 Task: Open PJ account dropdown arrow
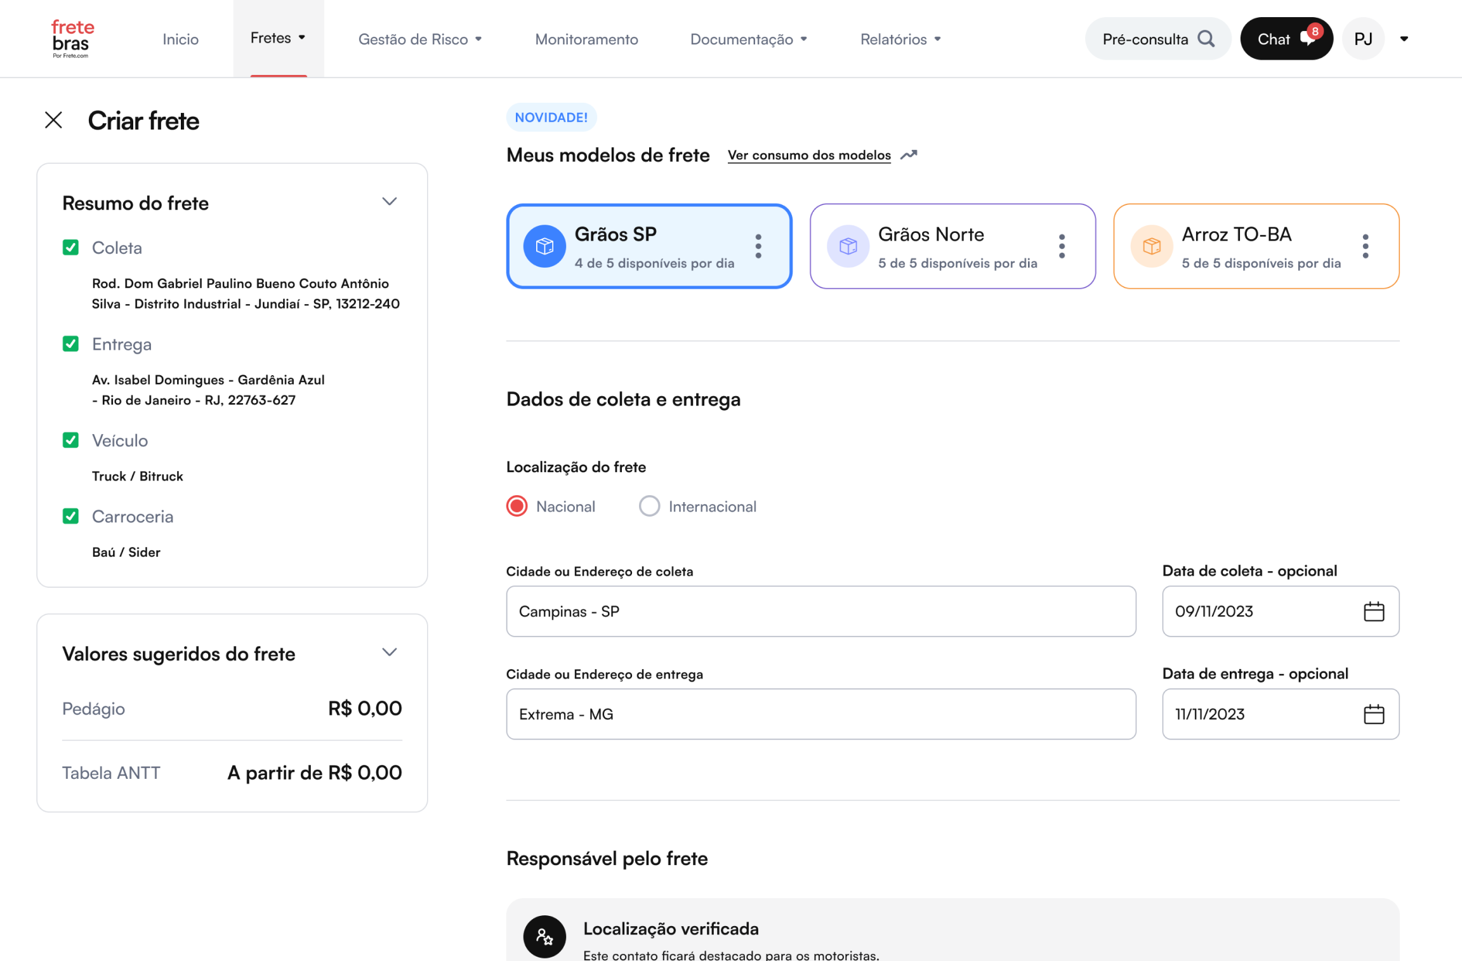pyautogui.click(x=1404, y=39)
